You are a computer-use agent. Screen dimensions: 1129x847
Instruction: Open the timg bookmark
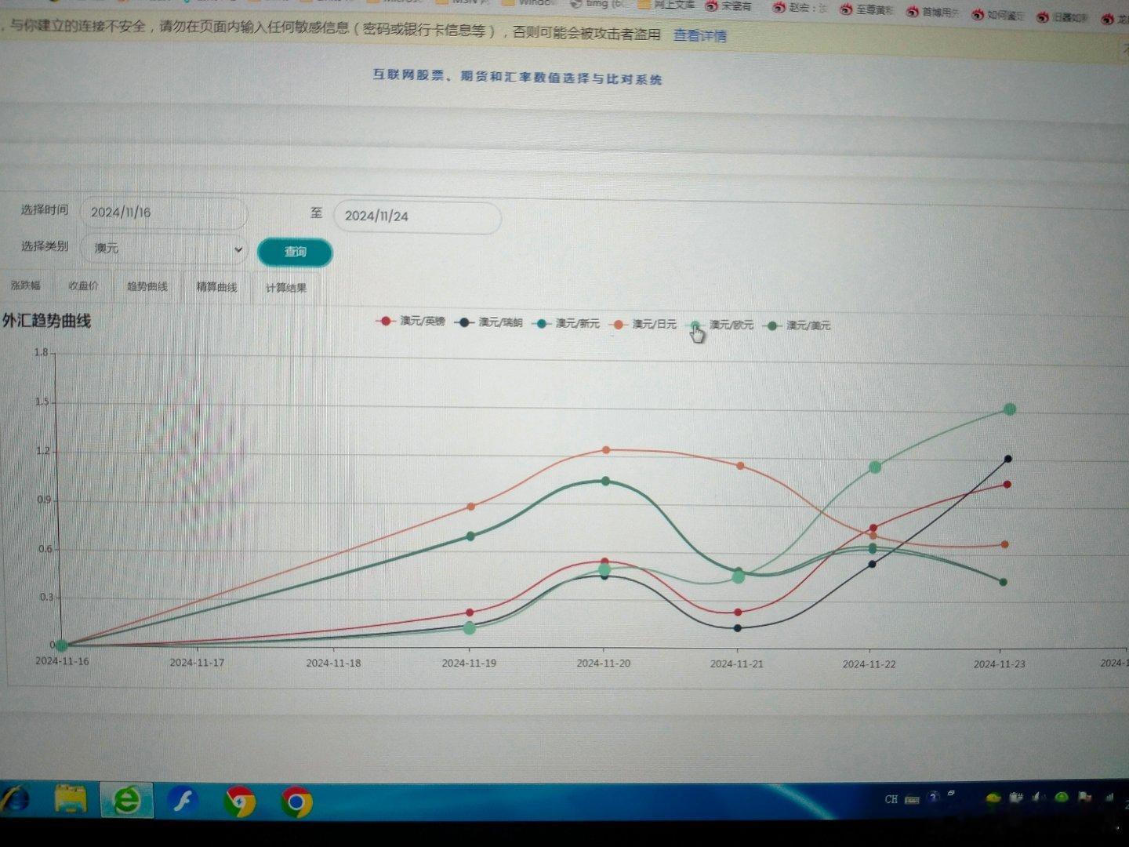pyautogui.click(x=598, y=4)
